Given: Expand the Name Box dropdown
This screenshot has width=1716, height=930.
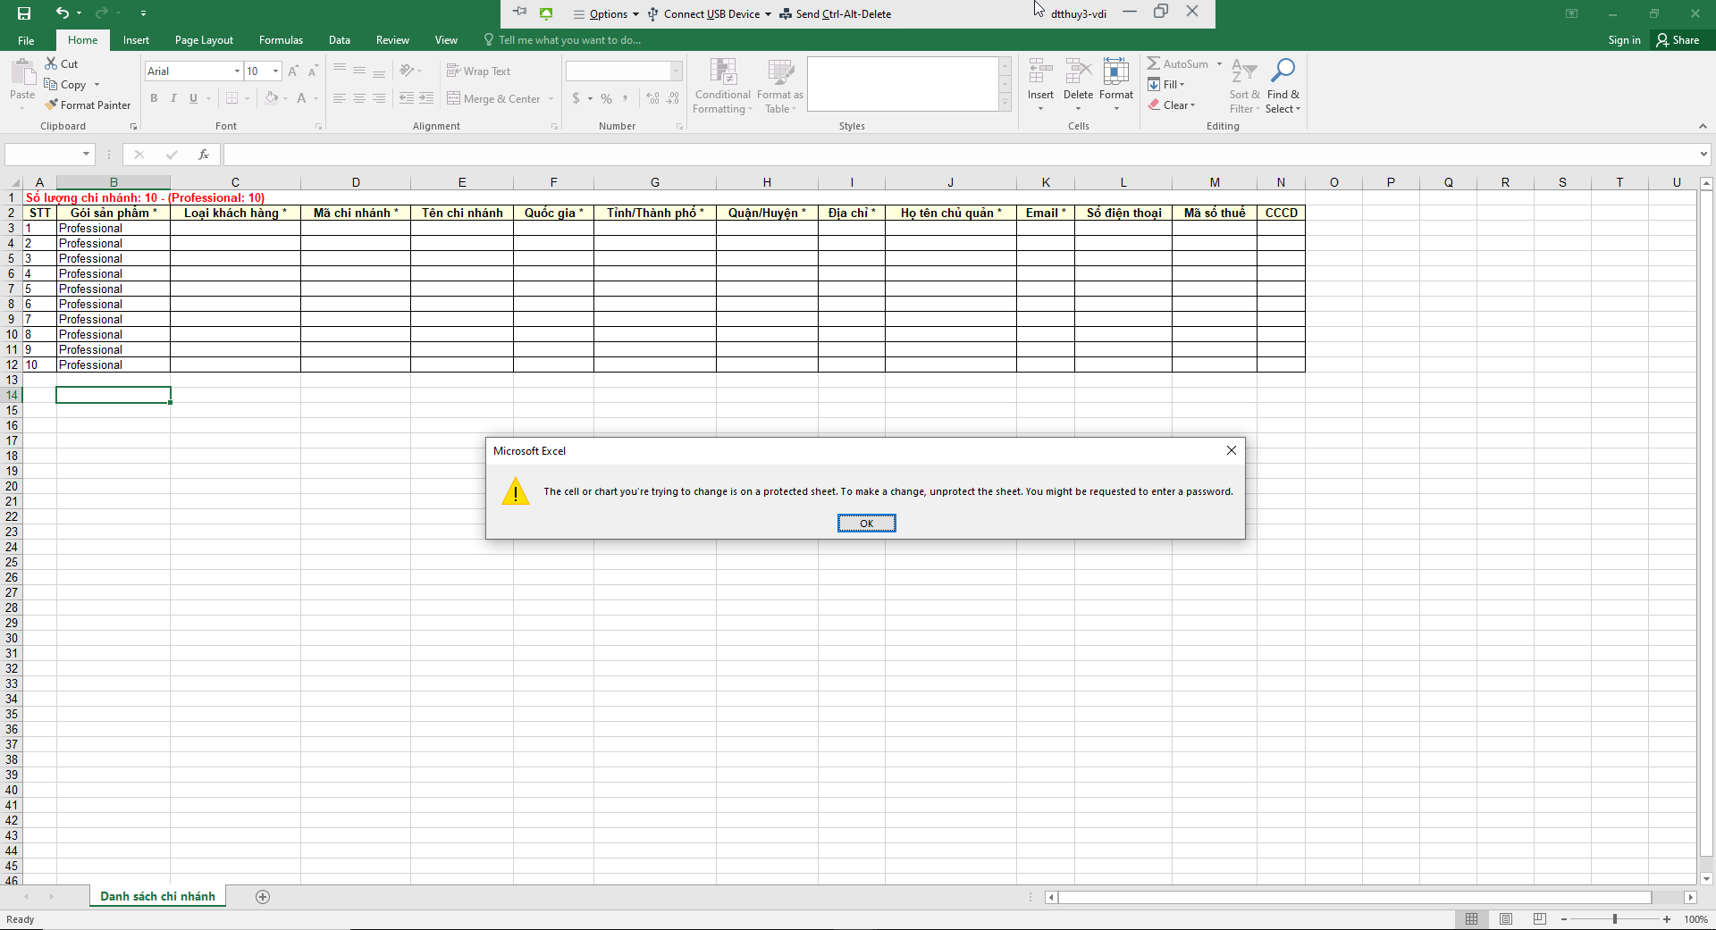Looking at the screenshot, I should 86,155.
